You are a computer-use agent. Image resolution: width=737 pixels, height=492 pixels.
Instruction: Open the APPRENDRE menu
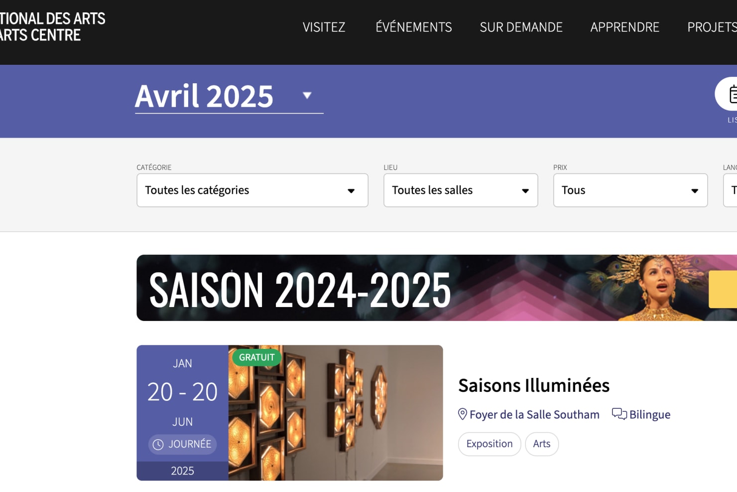pyautogui.click(x=625, y=27)
